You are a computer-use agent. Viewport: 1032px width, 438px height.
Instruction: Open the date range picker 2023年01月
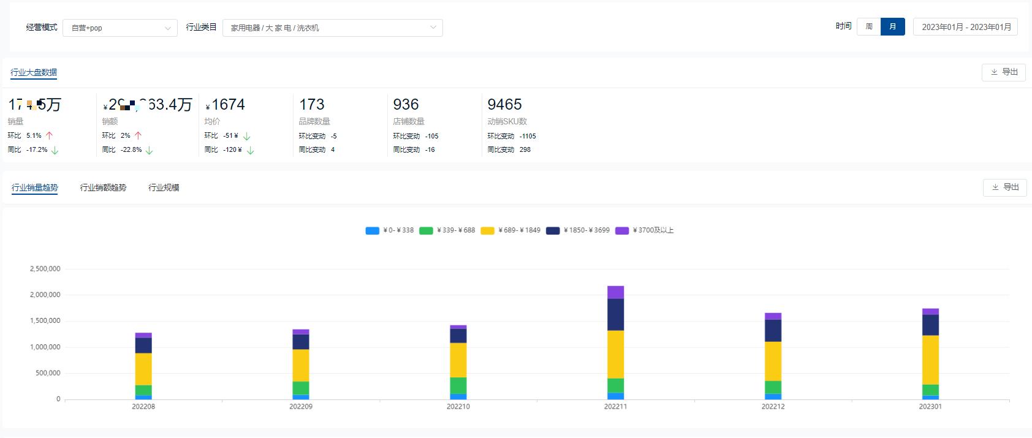pyautogui.click(x=965, y=27)
